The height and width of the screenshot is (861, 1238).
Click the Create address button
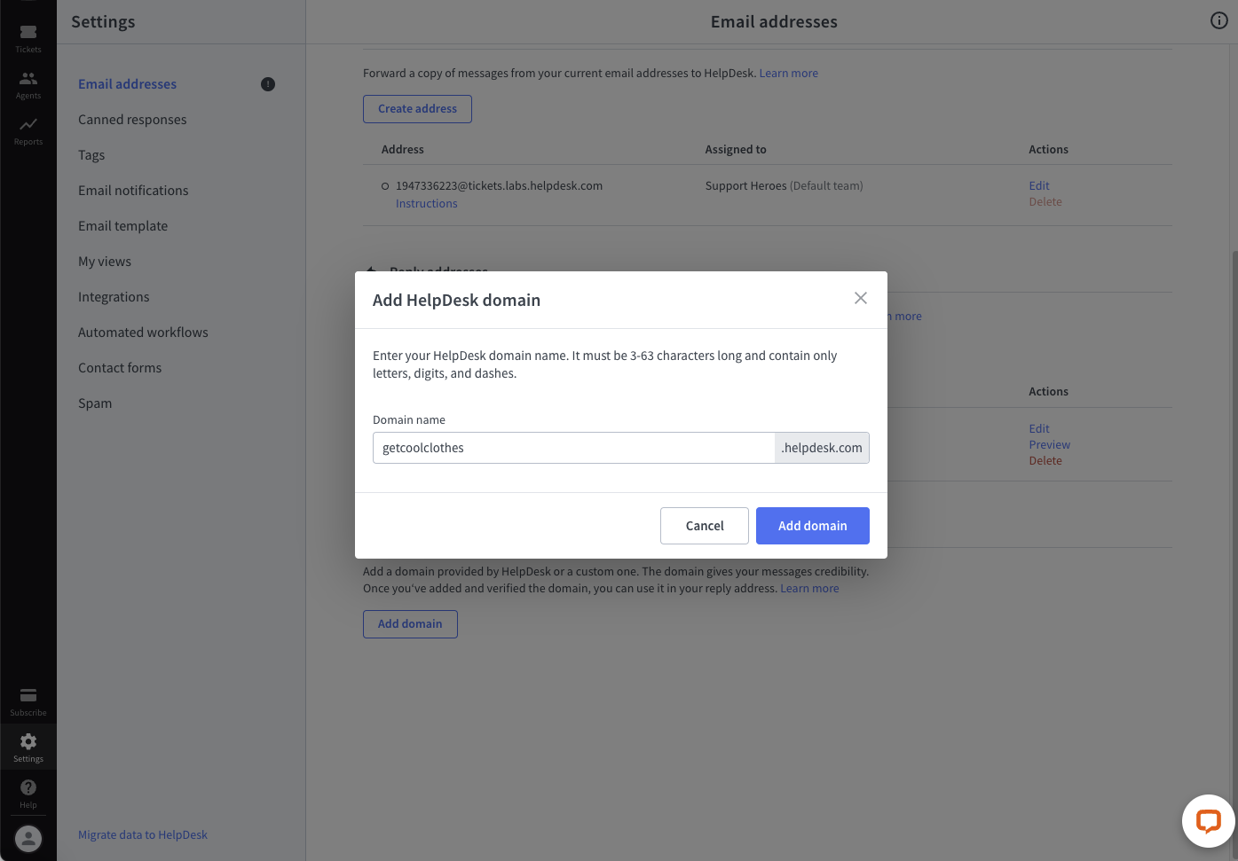click(417, 108)
